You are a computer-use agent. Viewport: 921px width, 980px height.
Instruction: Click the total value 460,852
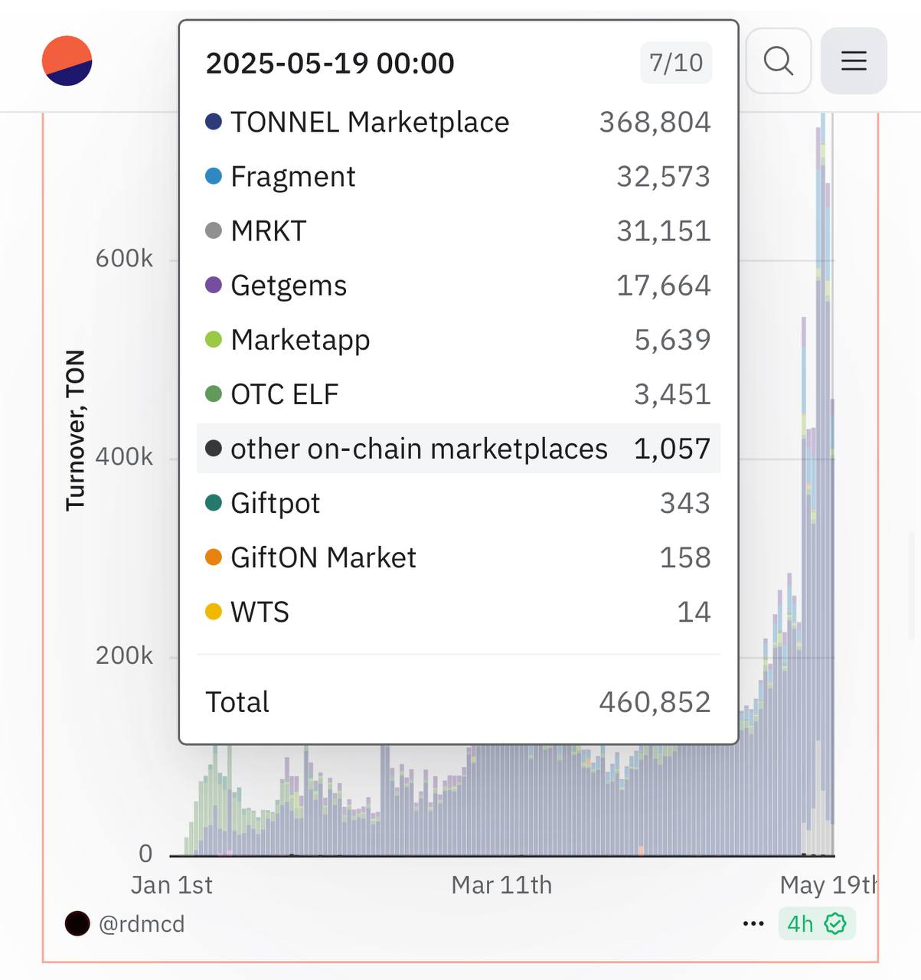(x=655, y=702)
